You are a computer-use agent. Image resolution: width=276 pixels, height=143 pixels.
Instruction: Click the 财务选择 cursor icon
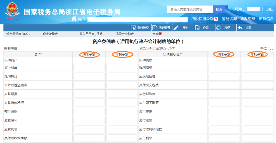[133, 28]
